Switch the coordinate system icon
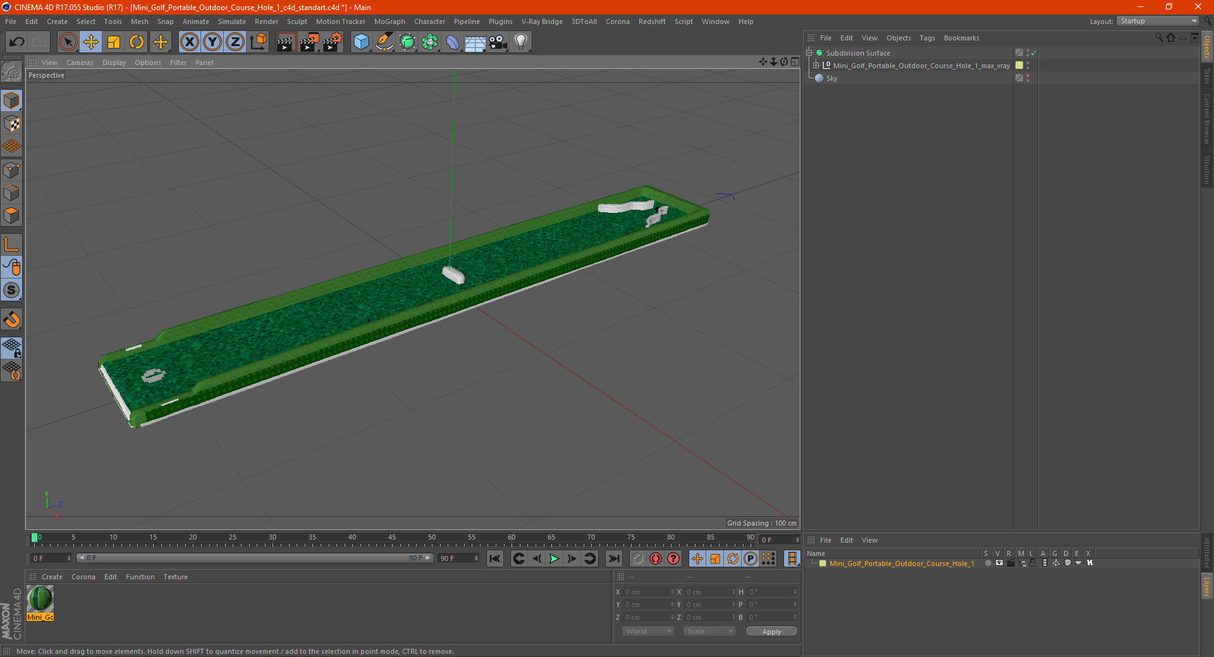Viewport: 1214px width, 657px height. [x=258, y=42]
